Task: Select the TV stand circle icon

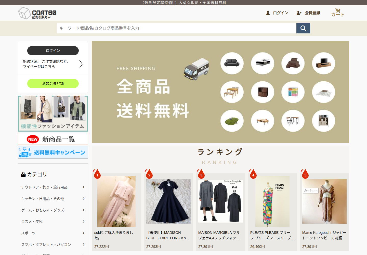Action: (323, 63)
